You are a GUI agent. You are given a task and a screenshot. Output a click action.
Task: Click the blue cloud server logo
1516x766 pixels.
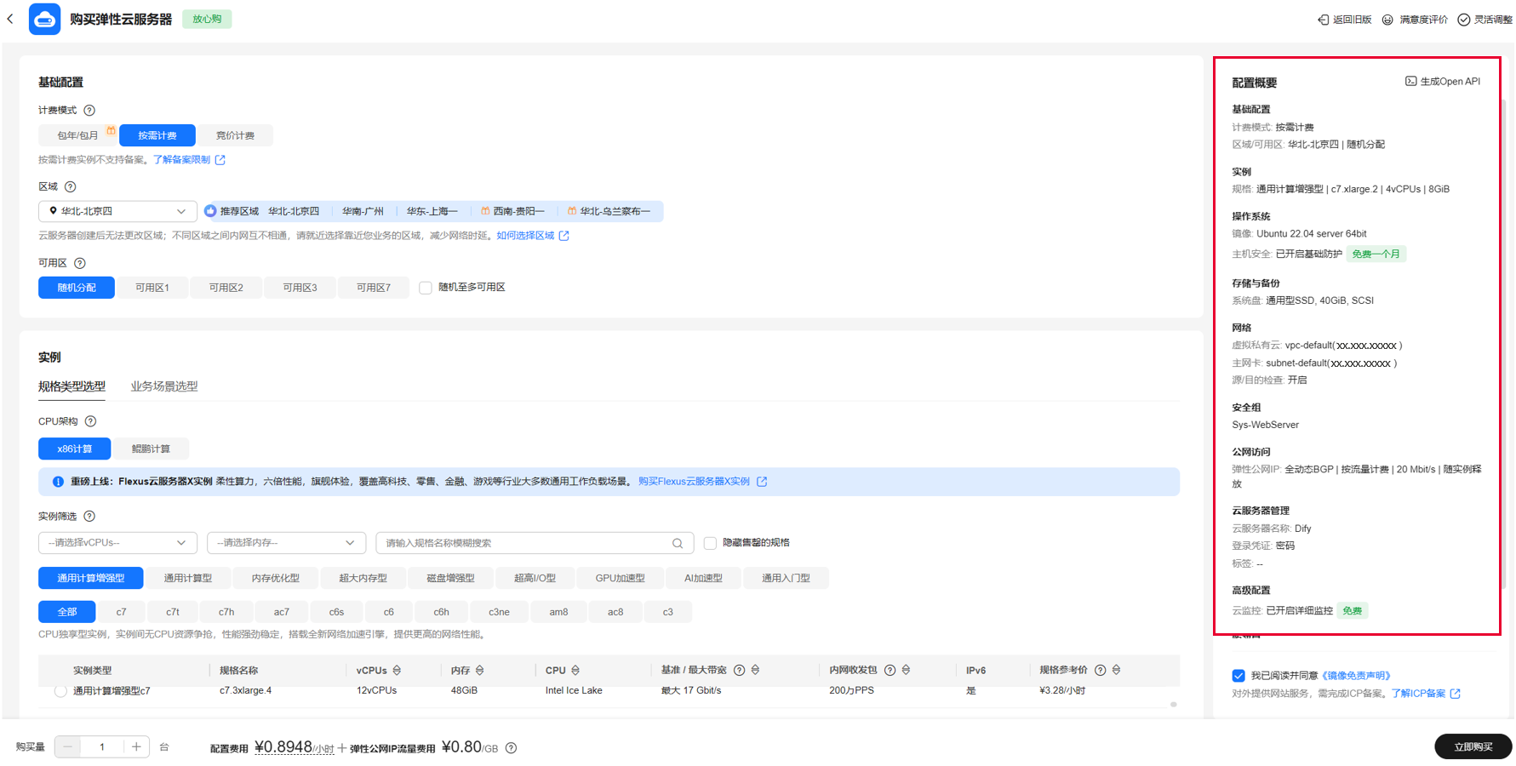44,19
